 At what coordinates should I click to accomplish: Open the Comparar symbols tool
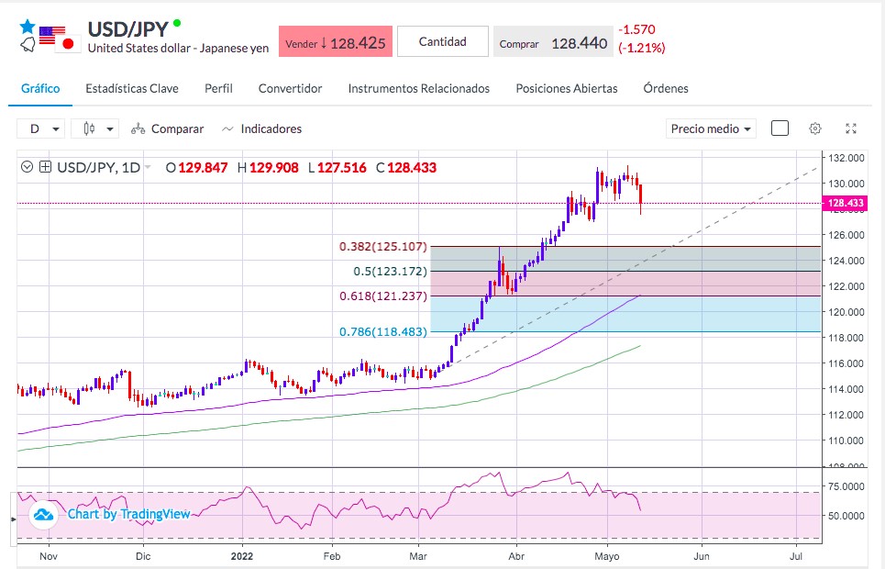[x=167, y=128]
